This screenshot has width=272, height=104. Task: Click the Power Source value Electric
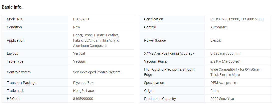(216, 40)
